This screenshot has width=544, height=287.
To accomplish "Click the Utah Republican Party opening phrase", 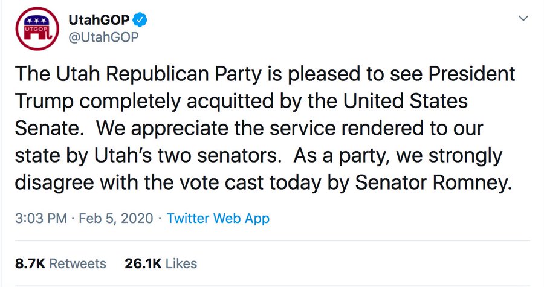I will click(138, 74).
